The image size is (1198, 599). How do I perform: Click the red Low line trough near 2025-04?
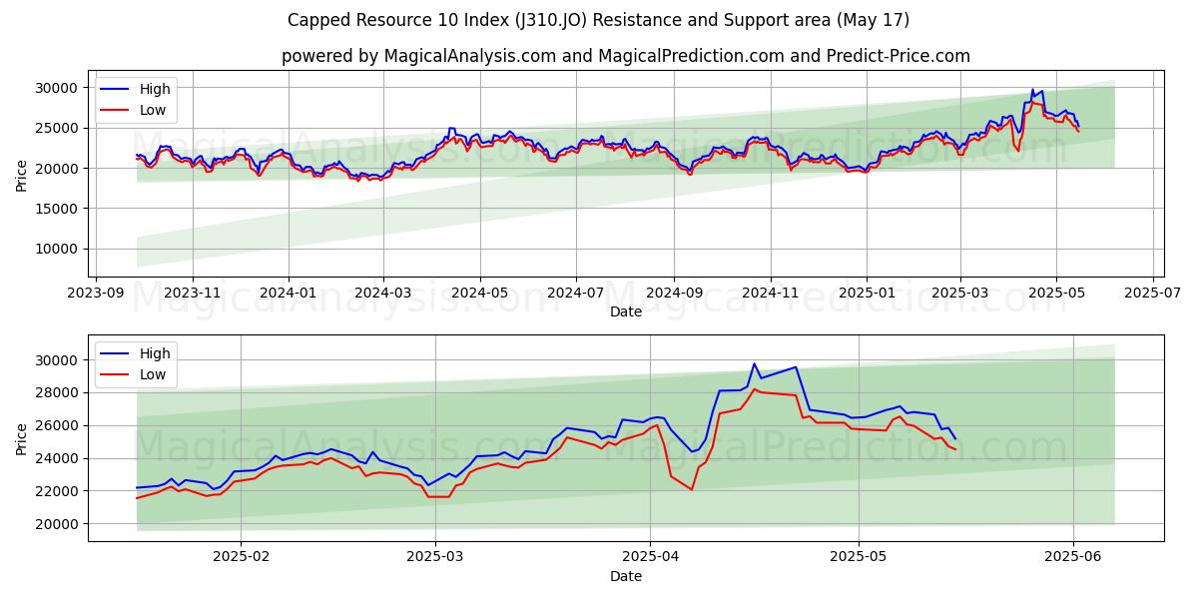pos(691,489)
